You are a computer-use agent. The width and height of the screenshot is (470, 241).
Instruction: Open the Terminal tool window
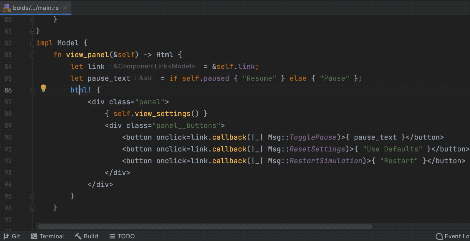[x=51, y=236]
